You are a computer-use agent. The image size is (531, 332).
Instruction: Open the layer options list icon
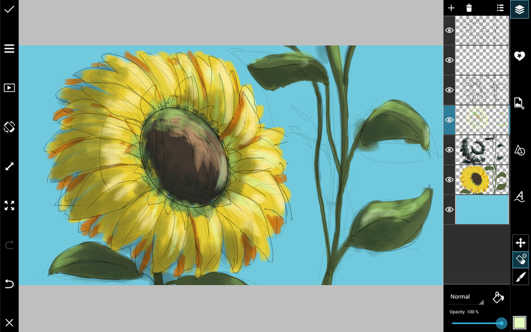[x=500, y=8]
